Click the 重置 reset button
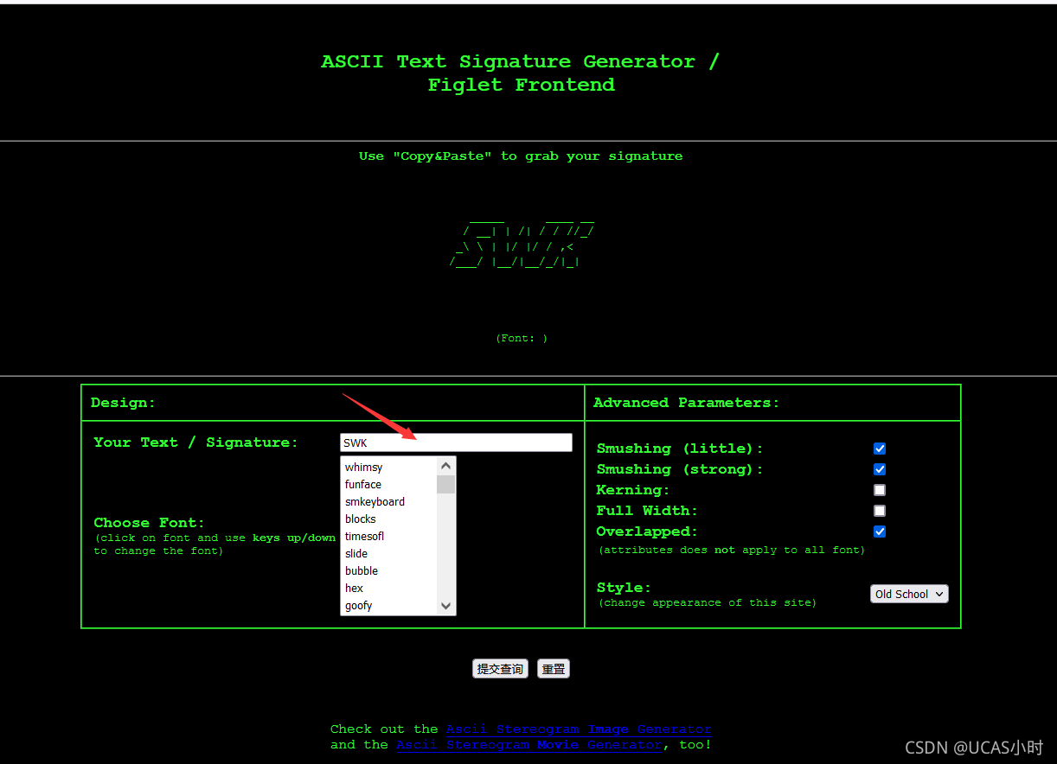Image resolution: width=1057 pixels, height=764 pixels. [x=554, y=669]
